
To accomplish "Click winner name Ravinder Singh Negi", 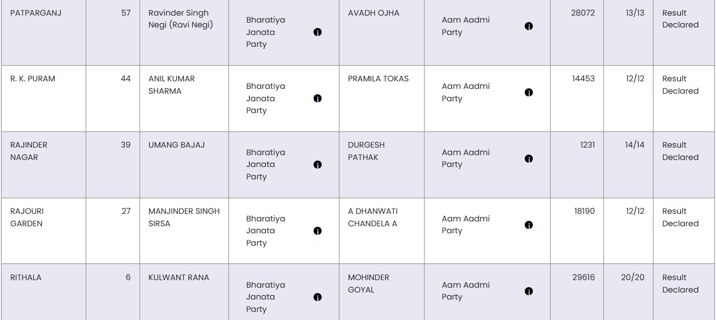I will (180, 19).
